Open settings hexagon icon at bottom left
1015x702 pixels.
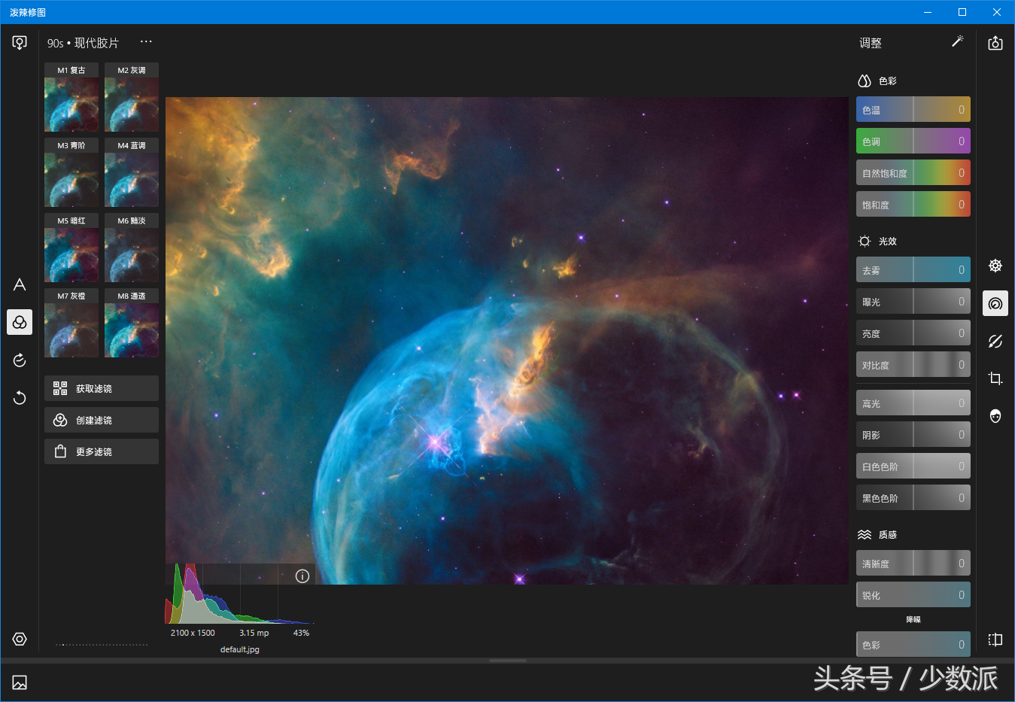20,639
